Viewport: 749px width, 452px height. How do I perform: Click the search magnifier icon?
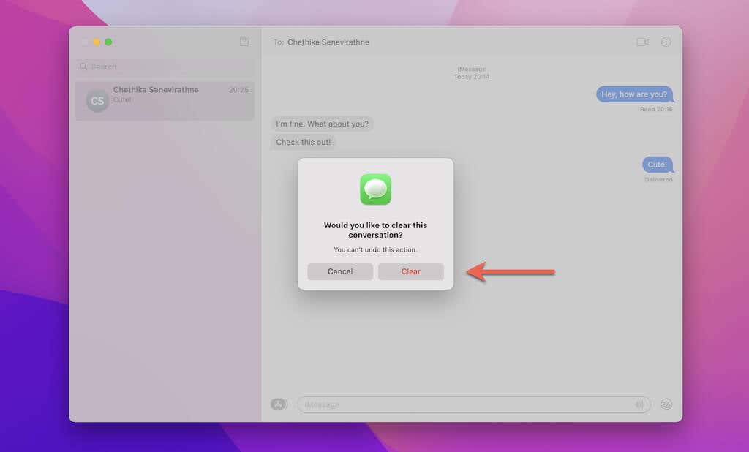point(83,67)
